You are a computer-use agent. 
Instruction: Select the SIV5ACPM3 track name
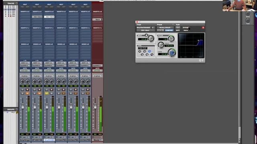(61, 140)
